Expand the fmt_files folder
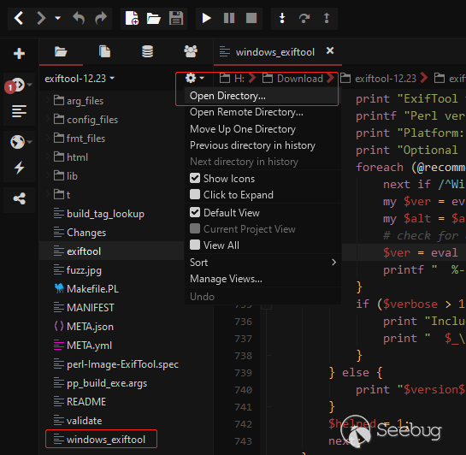Screen dimensions: 466x455 pos(48,139)
